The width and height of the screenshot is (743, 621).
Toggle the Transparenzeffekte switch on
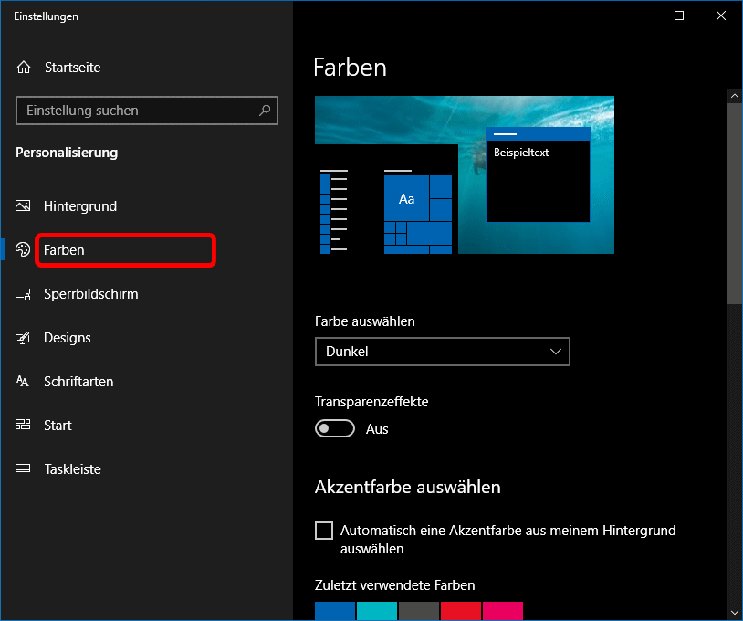334,428
